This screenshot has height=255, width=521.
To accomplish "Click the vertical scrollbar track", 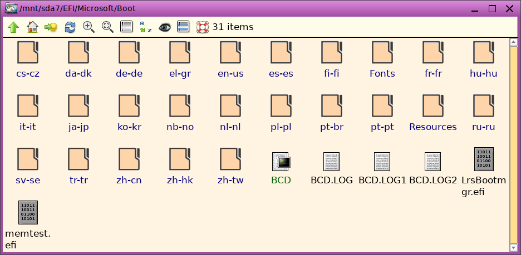I will click(513, 145).
